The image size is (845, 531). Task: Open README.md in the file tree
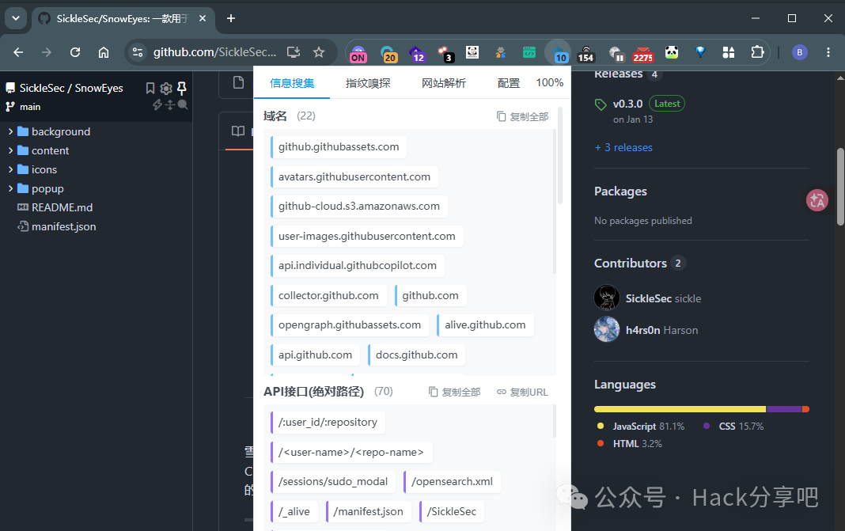tap(62, 207)
